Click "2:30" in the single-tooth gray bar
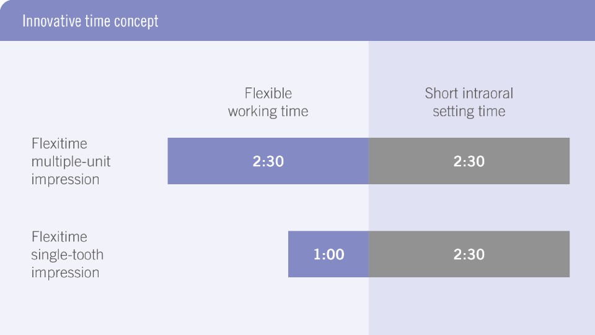 pyautogui.click(x=469, y=254)
